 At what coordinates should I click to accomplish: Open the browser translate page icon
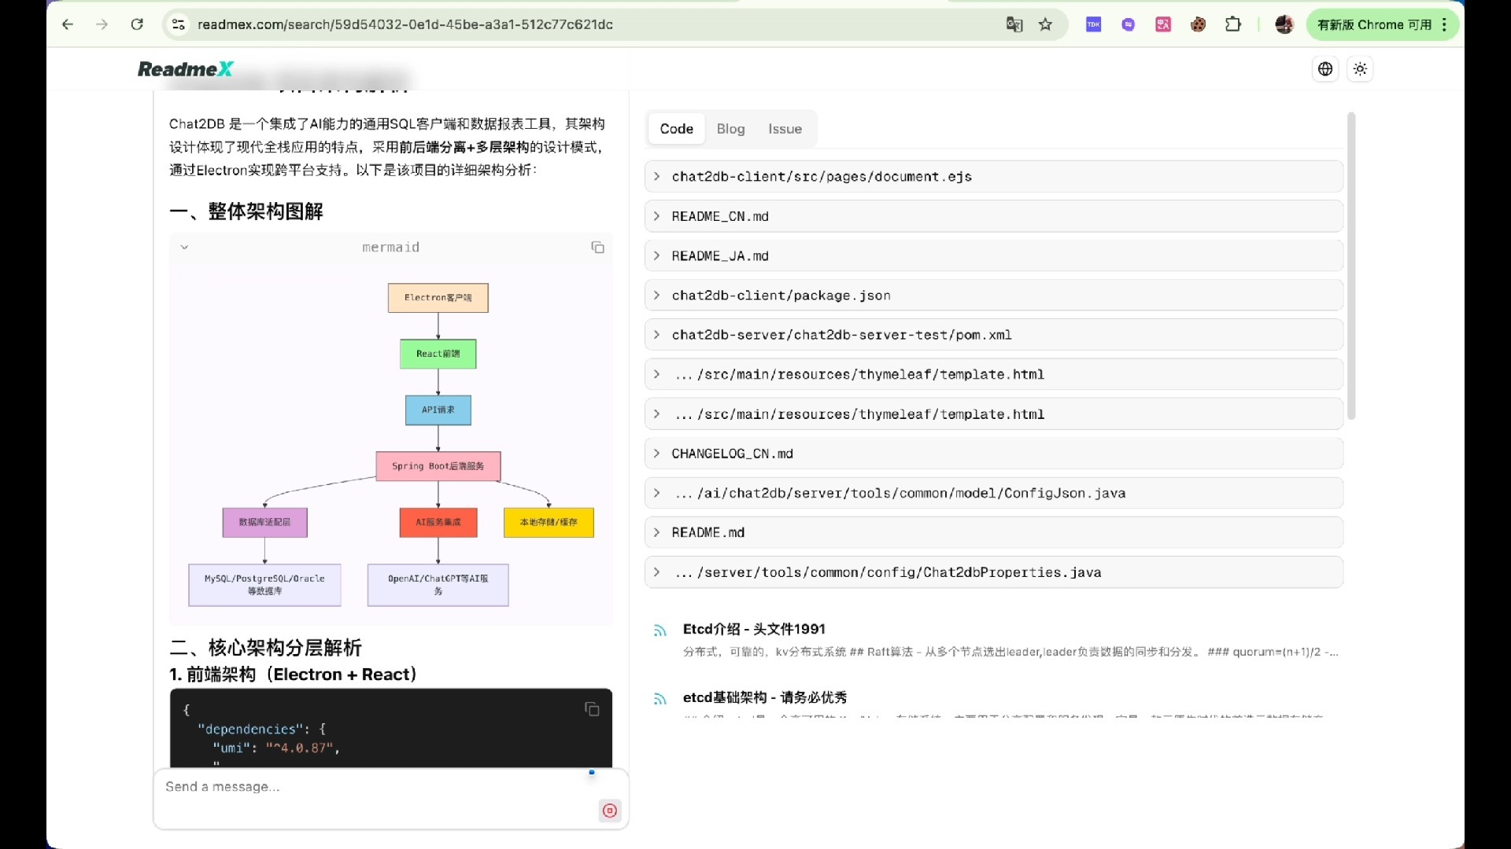1014,24
